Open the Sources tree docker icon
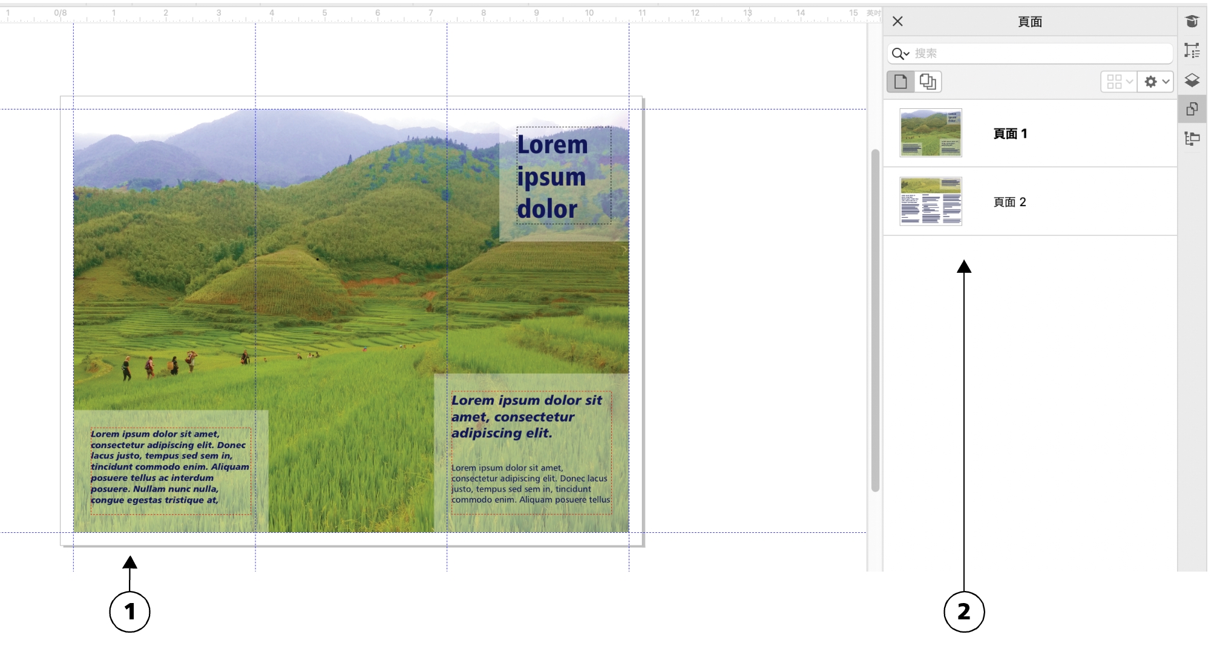The height and width of the screenshot is (649, 1220). [x=1192, y=139]
